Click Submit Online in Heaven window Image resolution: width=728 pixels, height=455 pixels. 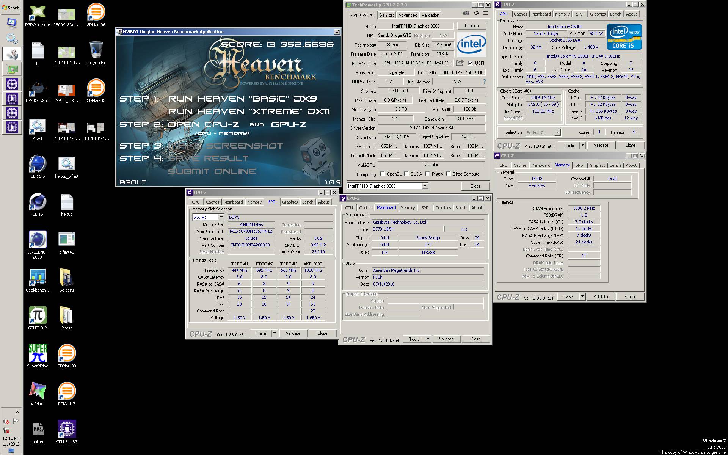pyautogui.click(x=212, y=171)
